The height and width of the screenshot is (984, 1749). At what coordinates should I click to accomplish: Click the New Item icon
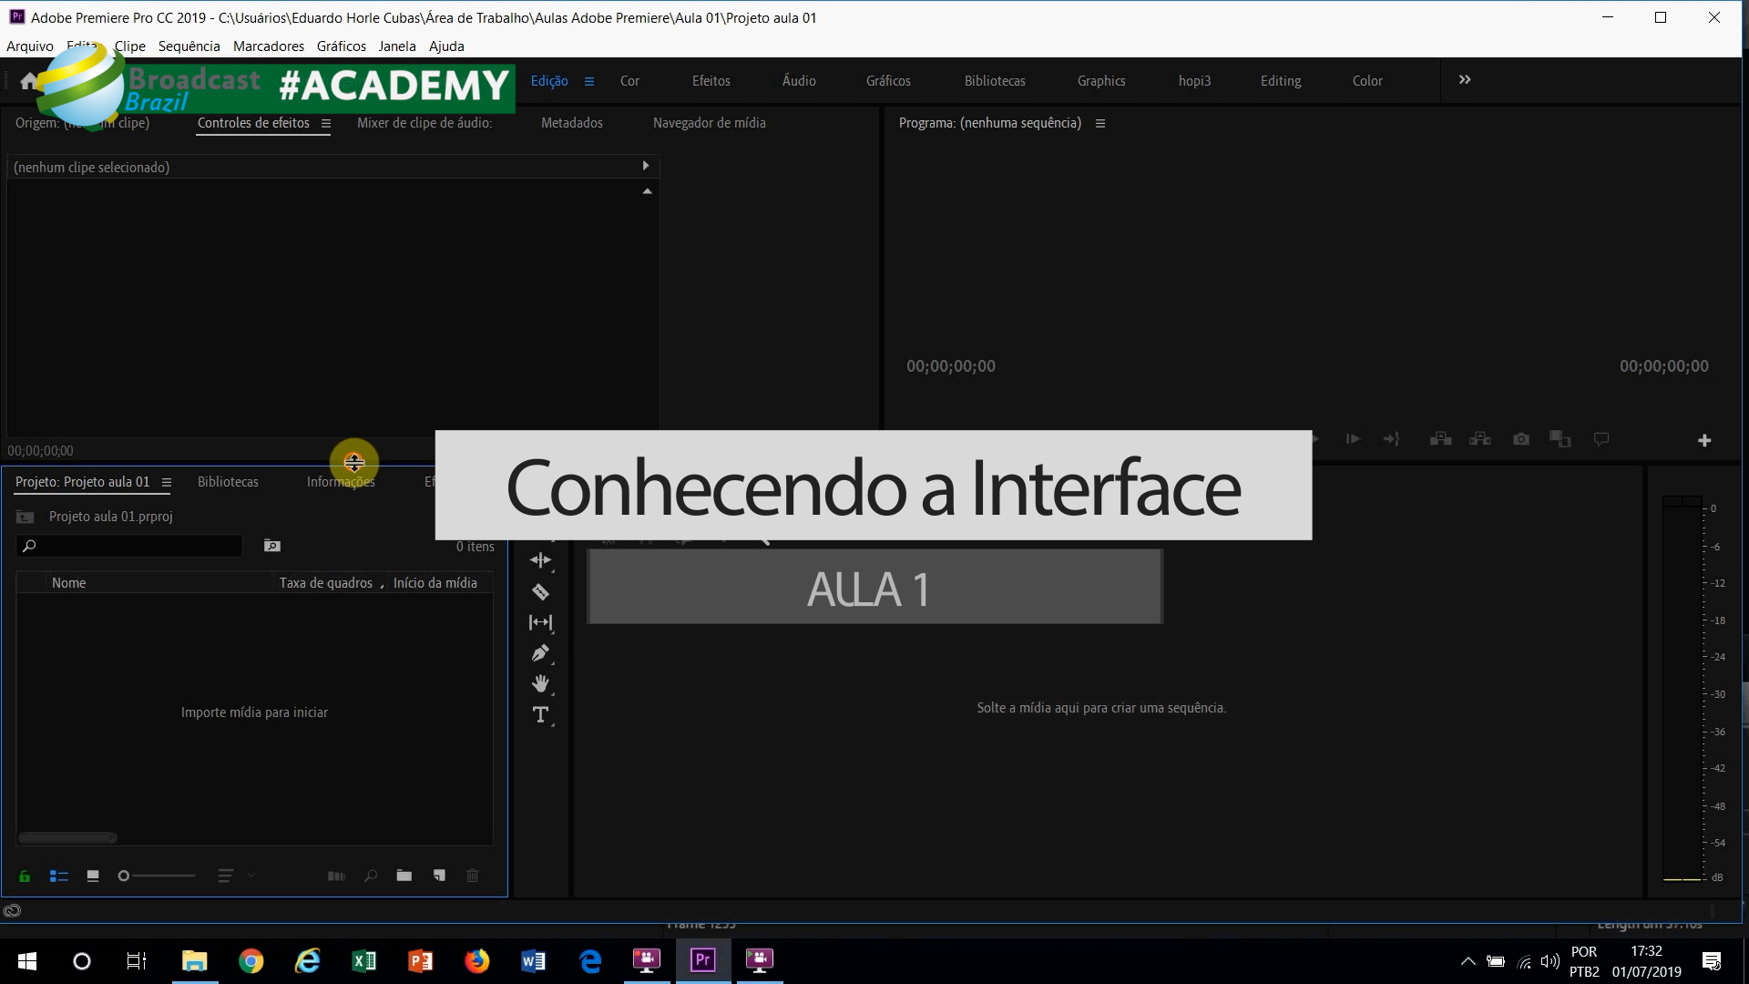click(x=439, y=876)
